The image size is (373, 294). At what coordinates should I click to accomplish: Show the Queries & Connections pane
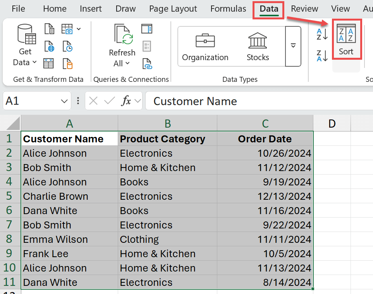click(147, 29)
